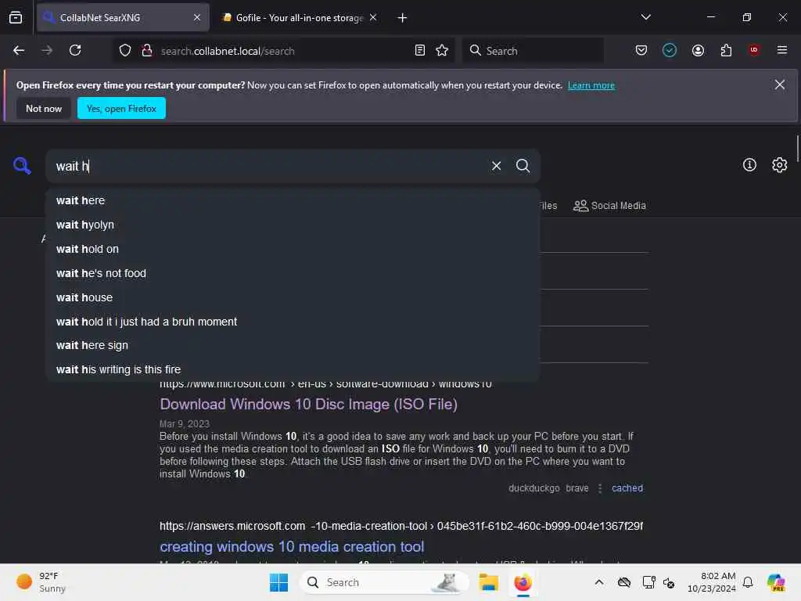Viewport: 801px width, 601px height.
Task: Bookmark this page with the star icon
Action: 442,50
